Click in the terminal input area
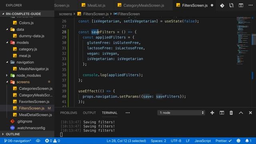 (61, 134)
